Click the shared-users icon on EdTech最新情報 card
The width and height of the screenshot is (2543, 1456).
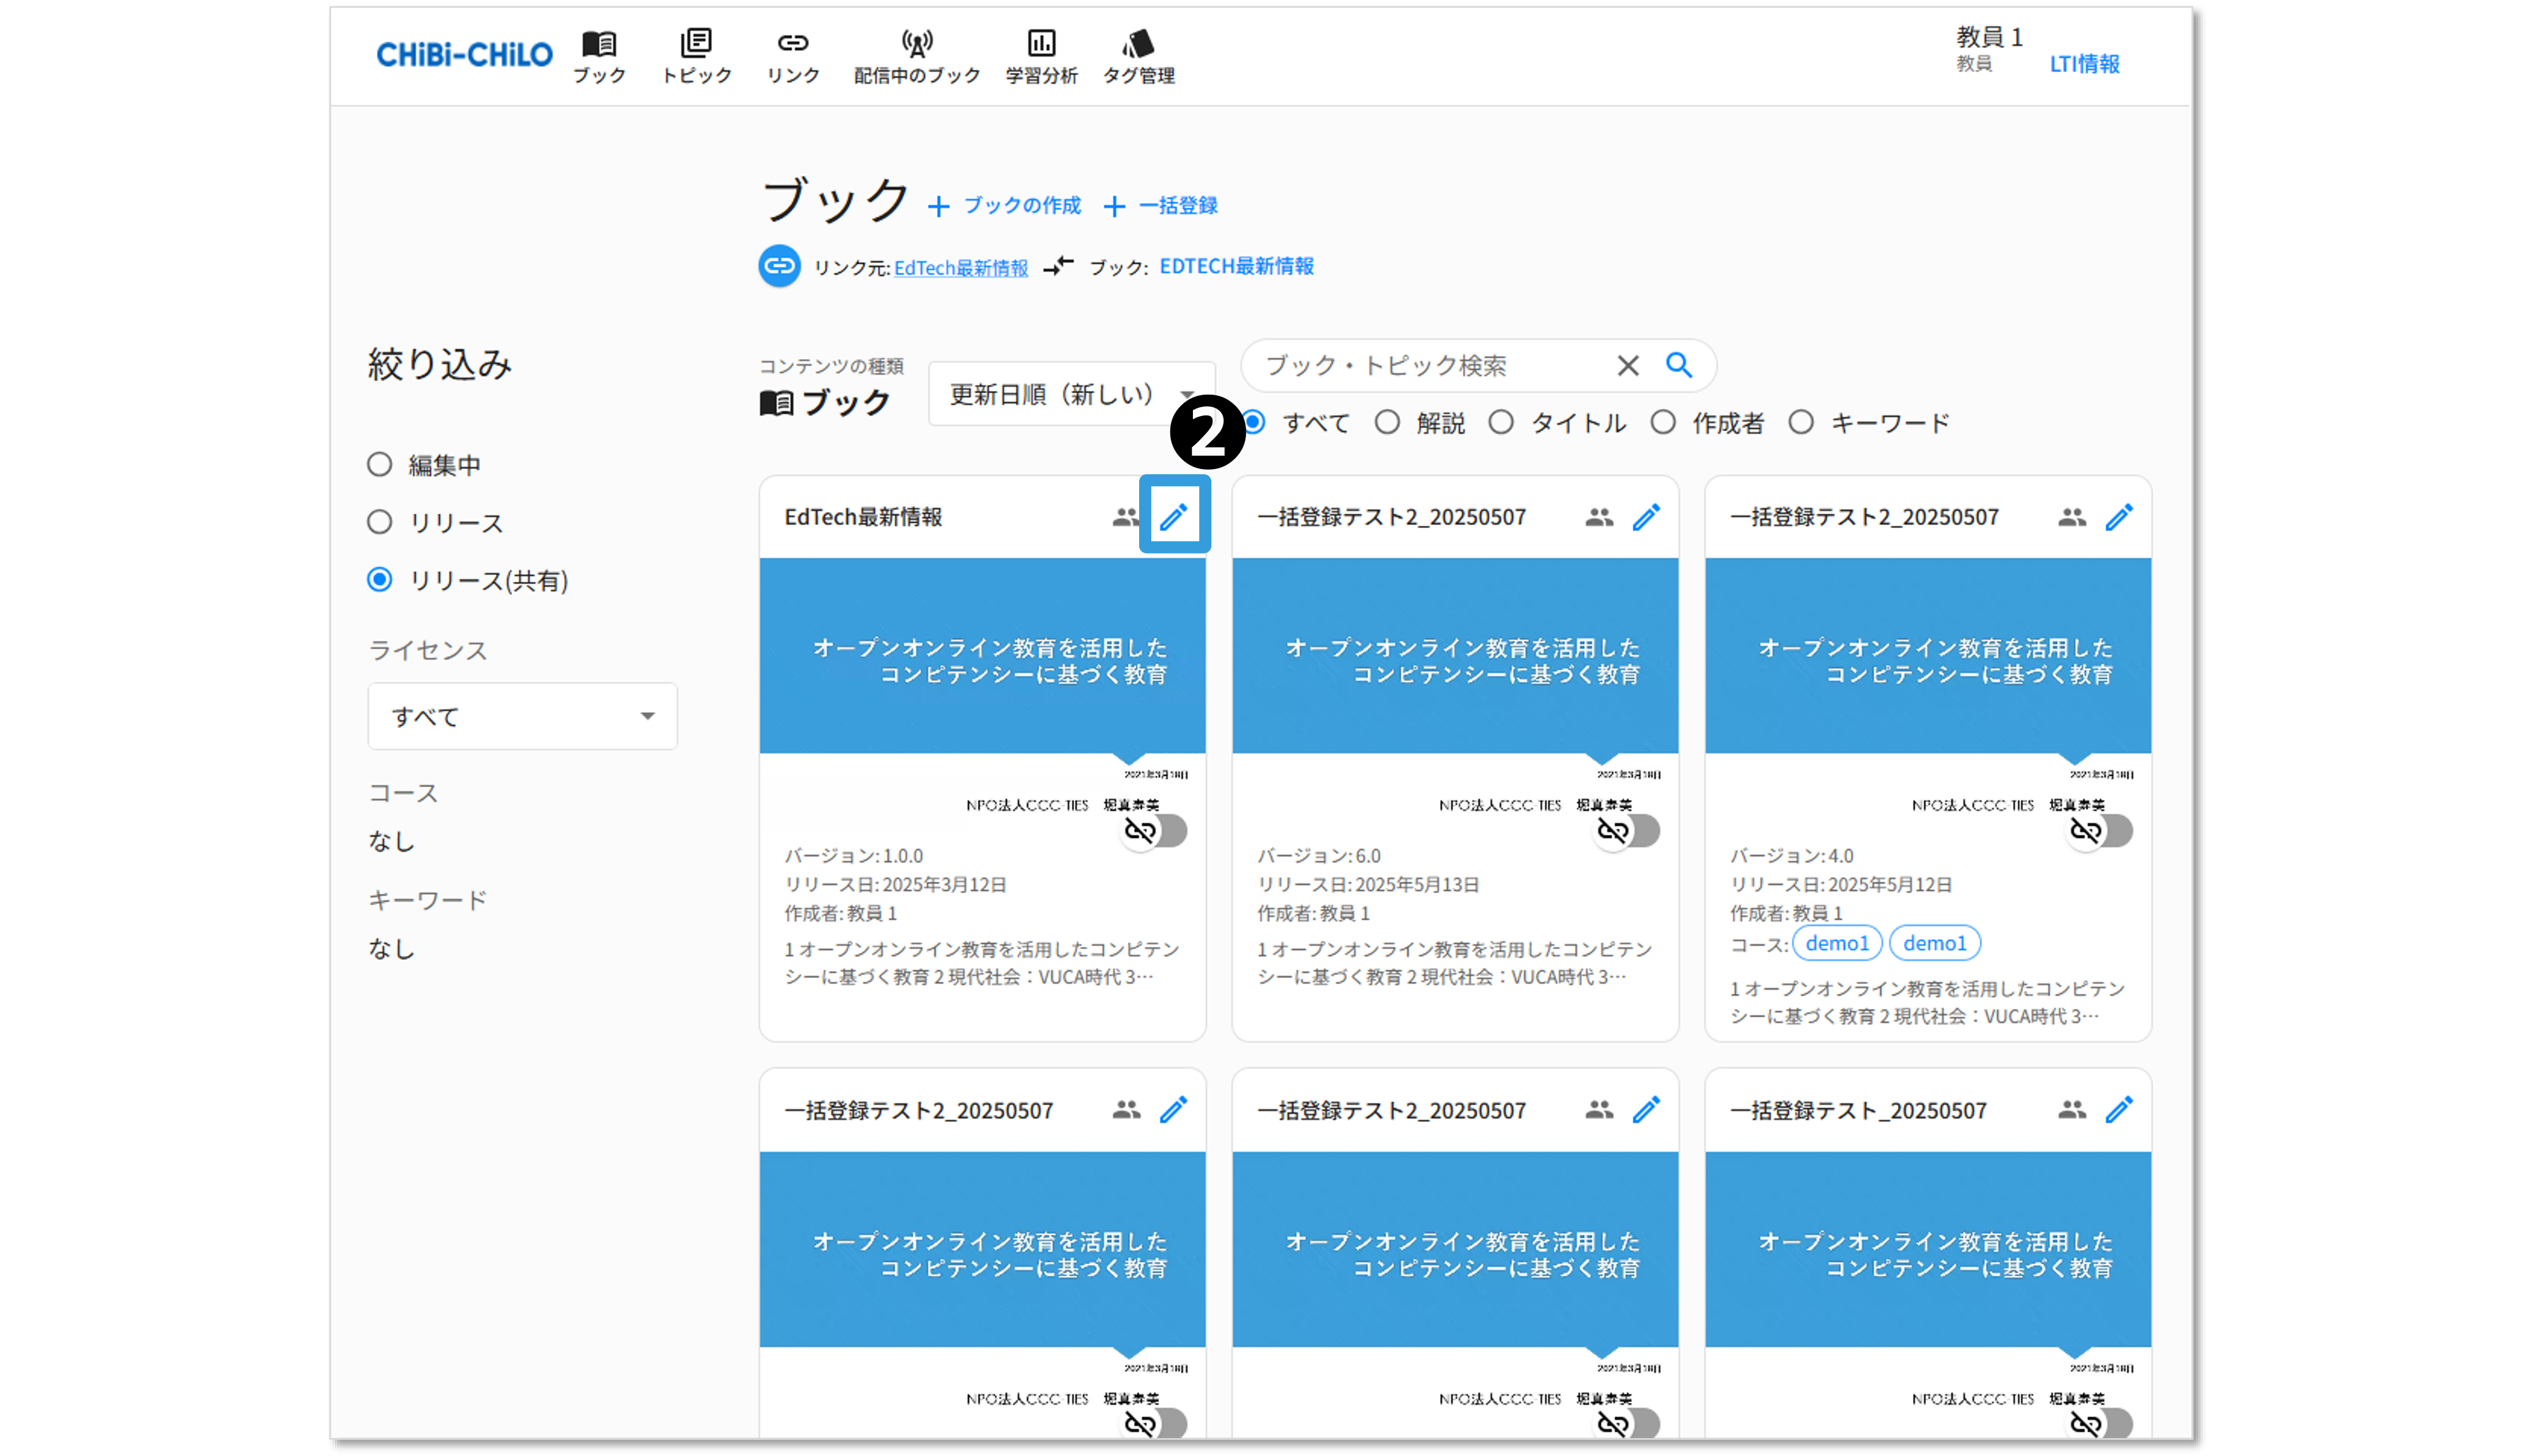1125,517
